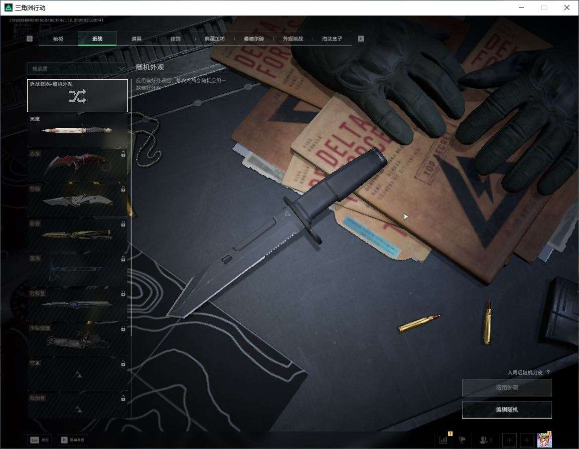
Task: Click the lock icon on the chainsaw knife skin
Action: 123,328
